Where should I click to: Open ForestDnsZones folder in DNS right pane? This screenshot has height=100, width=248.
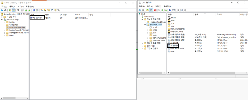click(177, 32)
